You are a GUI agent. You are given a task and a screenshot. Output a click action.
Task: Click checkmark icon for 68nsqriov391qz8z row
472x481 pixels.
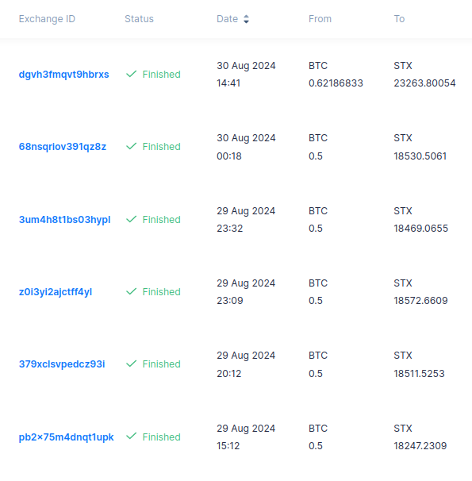[131, 146]
